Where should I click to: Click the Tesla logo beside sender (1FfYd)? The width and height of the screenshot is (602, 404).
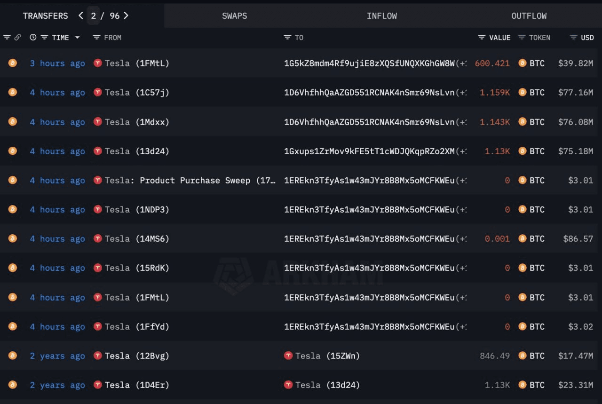pyautogui.click(x=98, y=326)
